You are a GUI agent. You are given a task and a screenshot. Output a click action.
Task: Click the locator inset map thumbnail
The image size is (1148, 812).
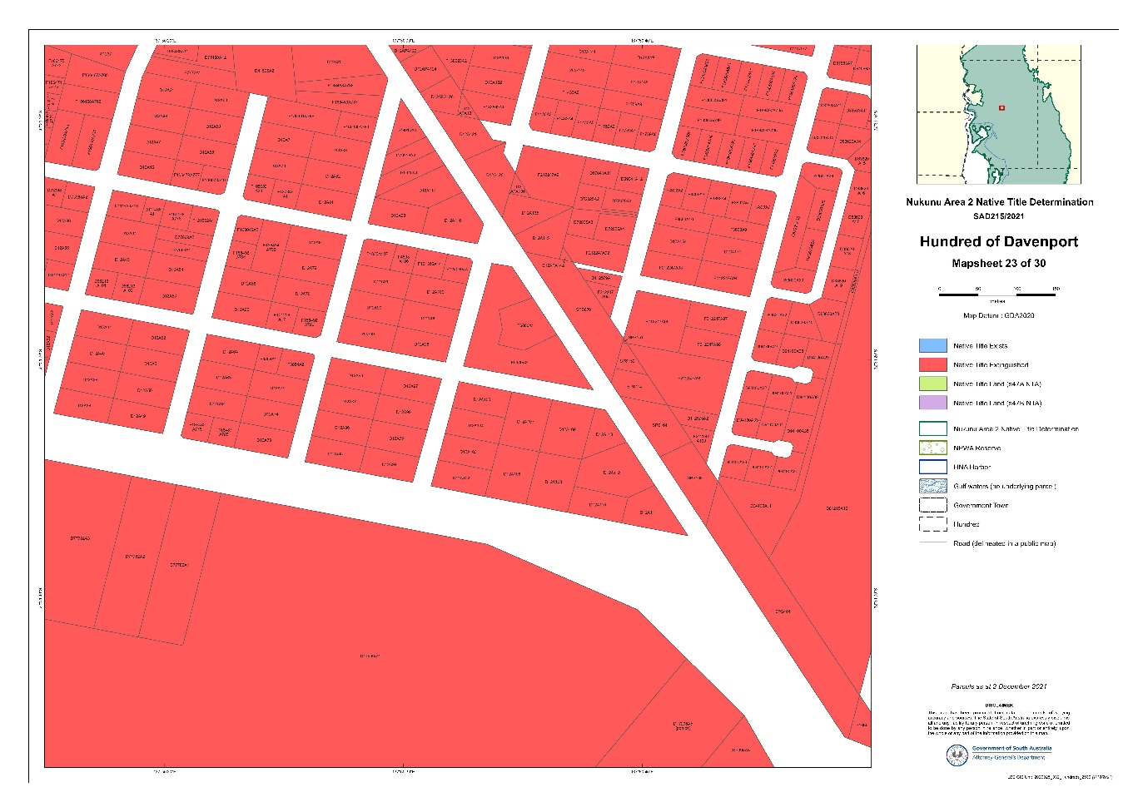998,114
